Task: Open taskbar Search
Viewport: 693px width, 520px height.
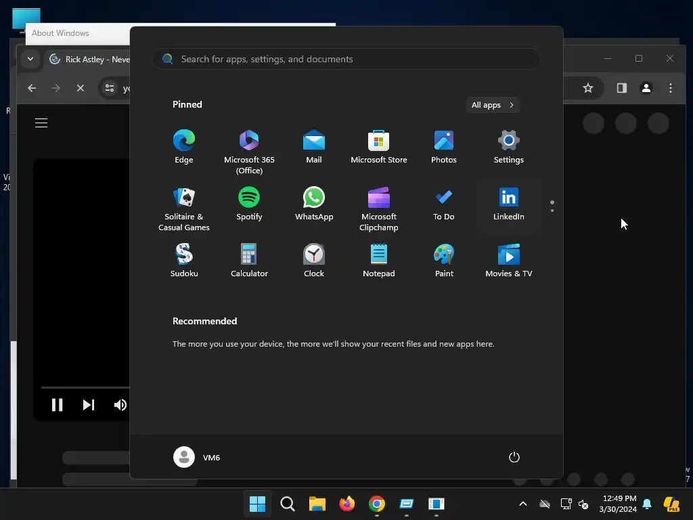Action: pos(287,504)
